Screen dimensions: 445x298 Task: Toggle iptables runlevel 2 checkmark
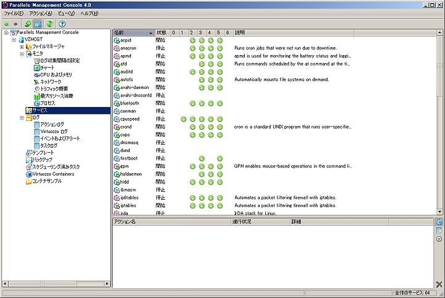193,205
